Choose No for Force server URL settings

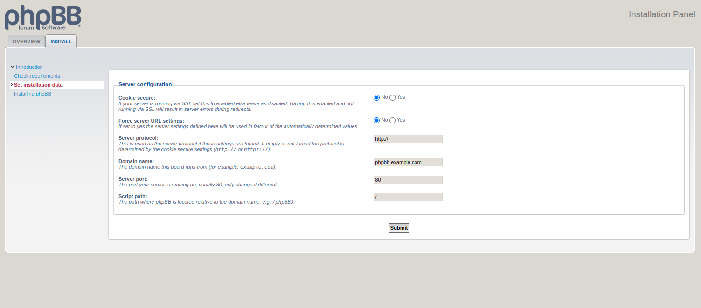(x=377, y=120)
